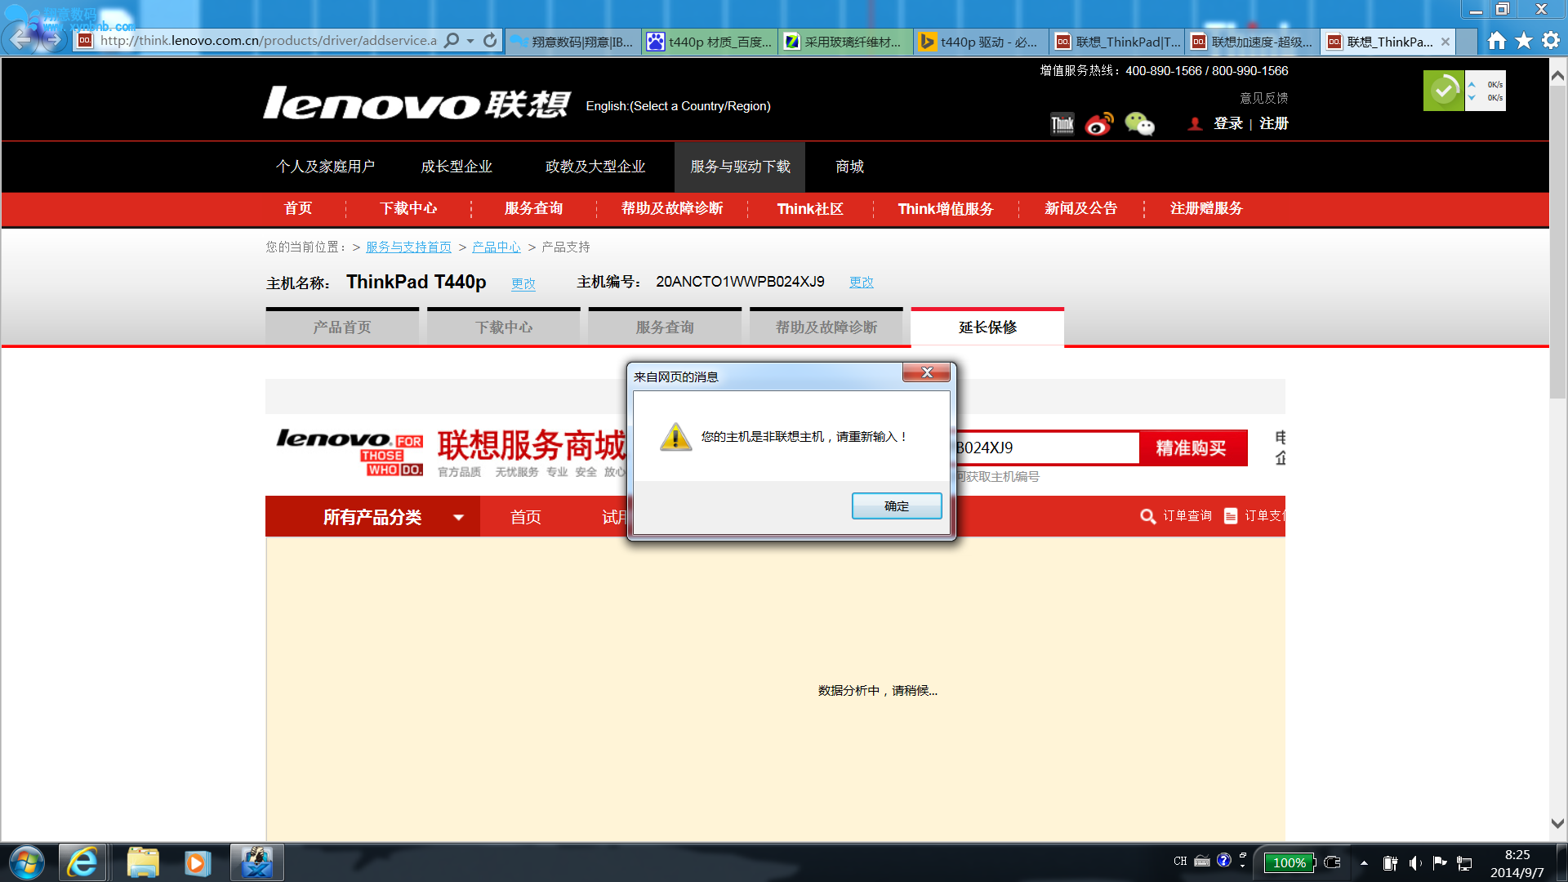Click the 订单查询 magnifier icon
Image resolution: width=1568 pixels, height=882 pixels.
(1147, 516)
